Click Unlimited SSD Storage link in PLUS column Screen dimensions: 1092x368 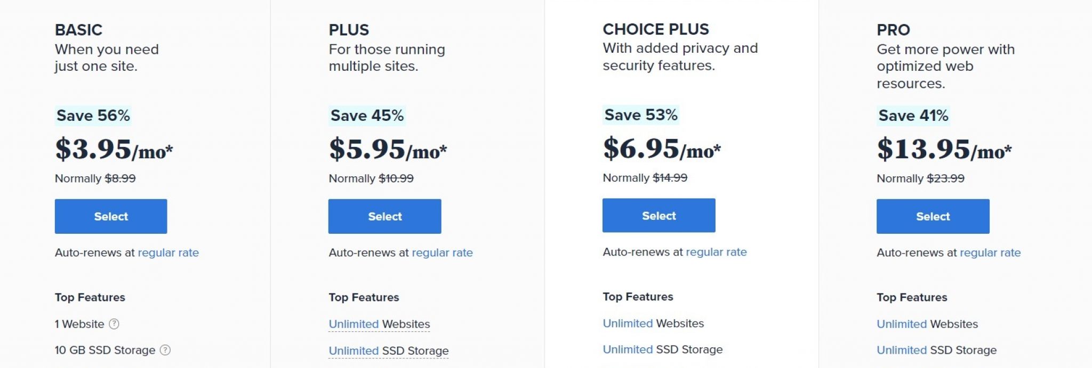pos(388,350)
